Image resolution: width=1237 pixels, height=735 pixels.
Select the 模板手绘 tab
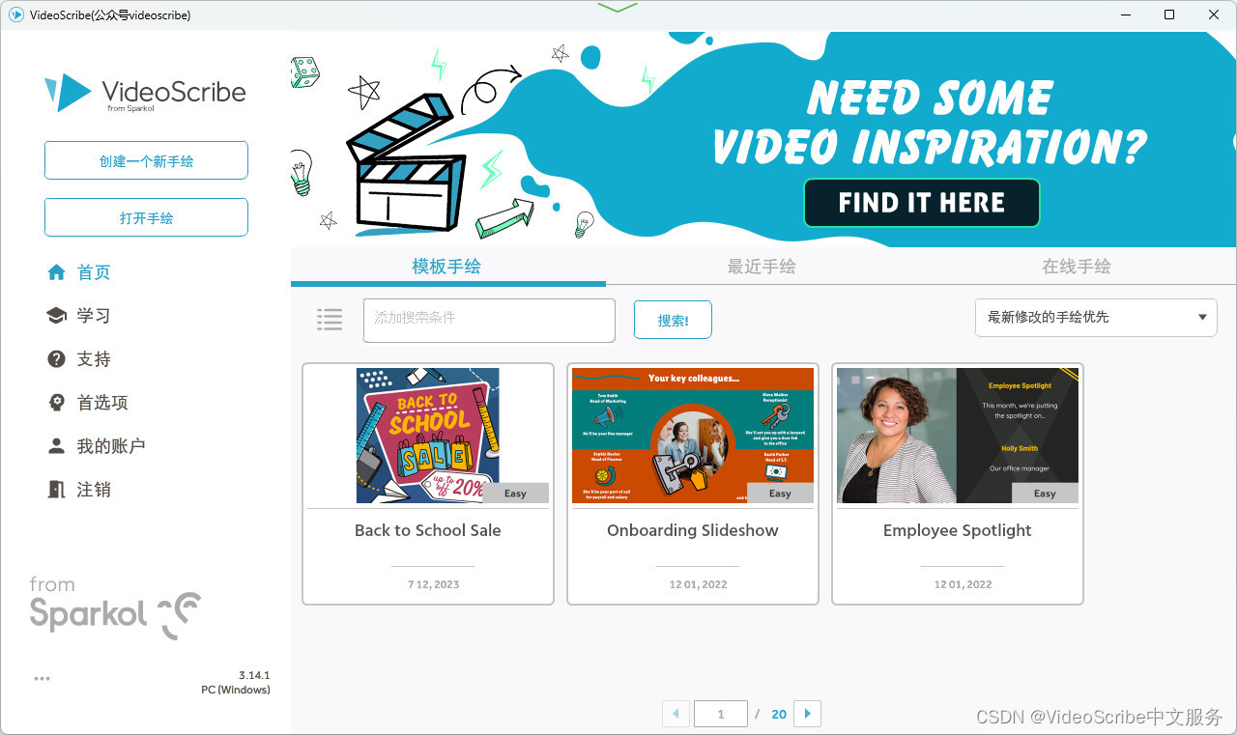(446, 266)
